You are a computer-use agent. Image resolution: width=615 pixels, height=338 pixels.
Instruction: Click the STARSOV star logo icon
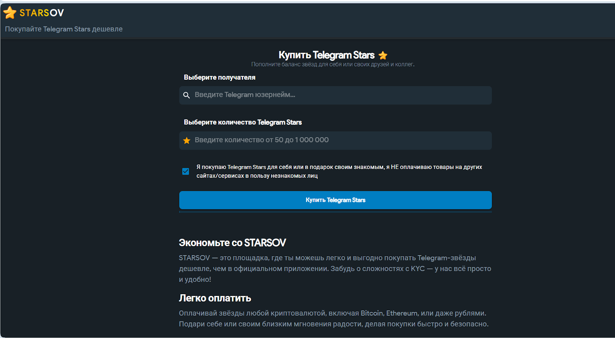pos(10,13)
